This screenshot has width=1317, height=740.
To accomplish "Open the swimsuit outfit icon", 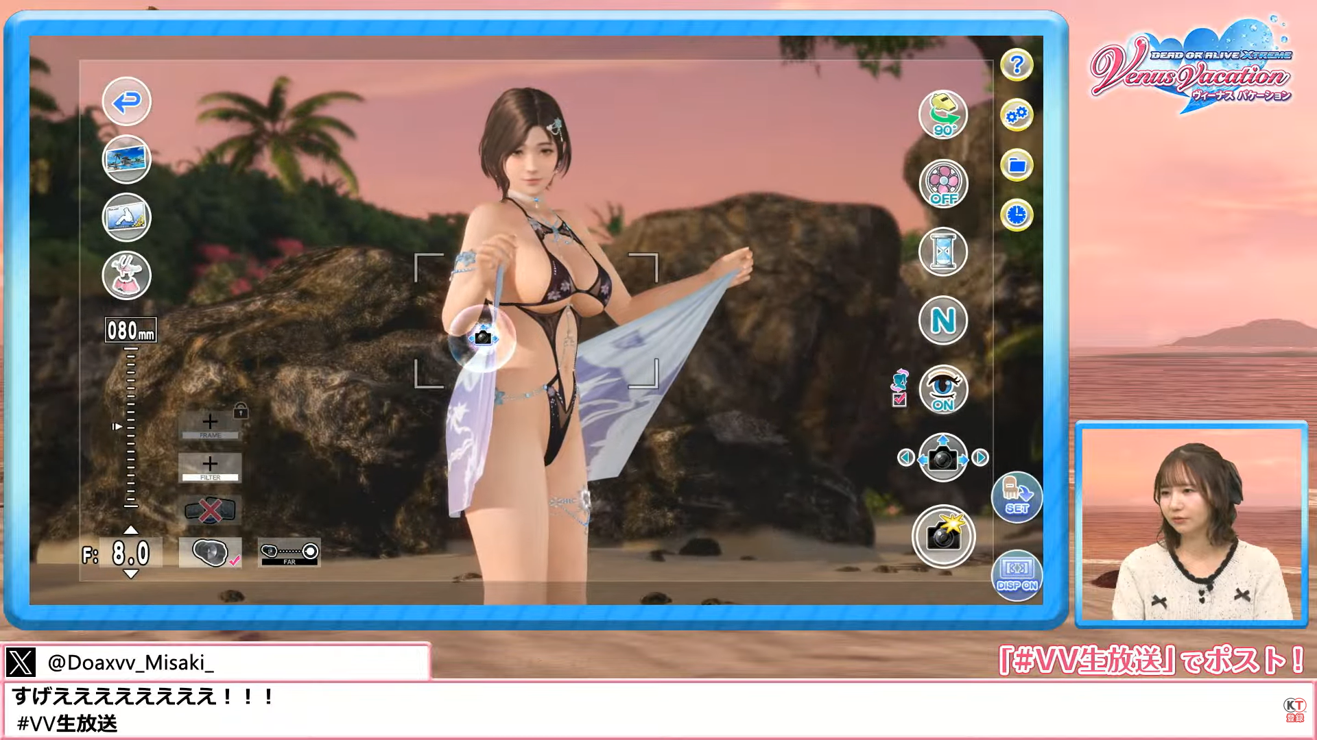I will click(x=126, y=276).
